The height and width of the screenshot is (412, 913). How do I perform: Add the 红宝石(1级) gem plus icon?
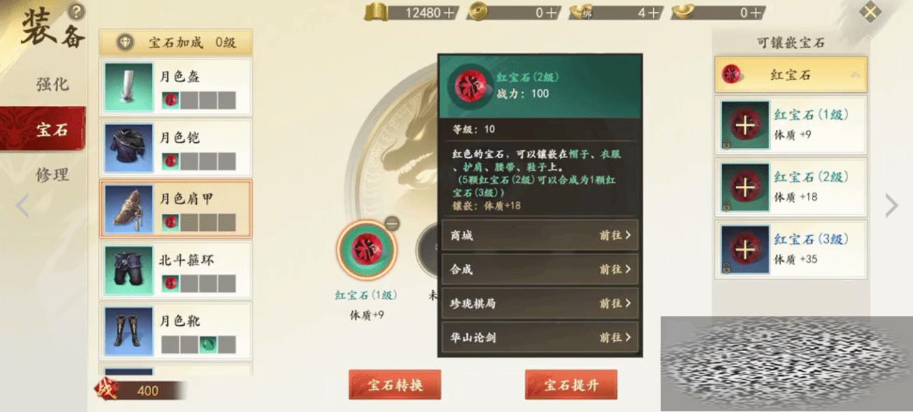click(745, 124)
